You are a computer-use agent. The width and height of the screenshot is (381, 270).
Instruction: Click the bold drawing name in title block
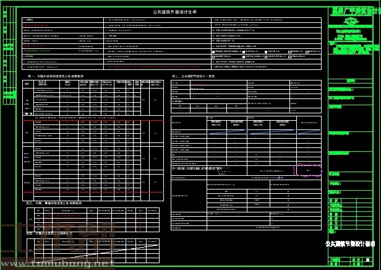coord(351,243)
